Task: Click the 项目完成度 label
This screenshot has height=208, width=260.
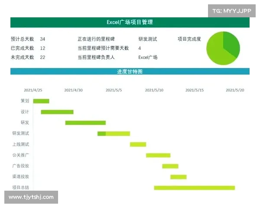Action: coord(189,39)
